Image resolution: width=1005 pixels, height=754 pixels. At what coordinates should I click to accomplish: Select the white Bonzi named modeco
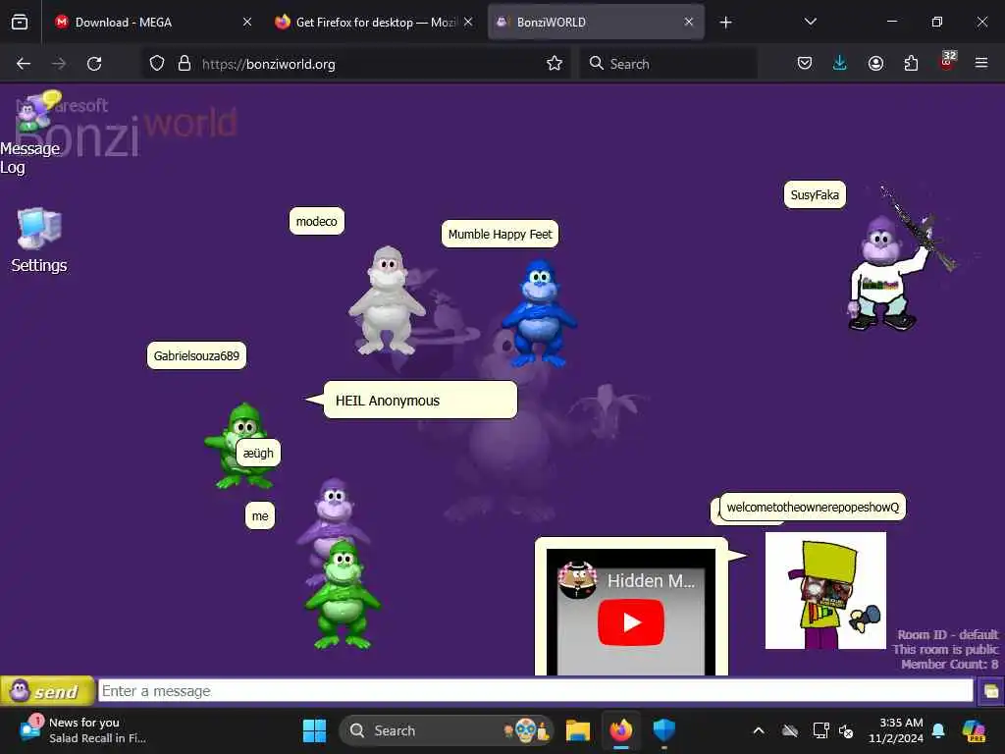[387, 300]
